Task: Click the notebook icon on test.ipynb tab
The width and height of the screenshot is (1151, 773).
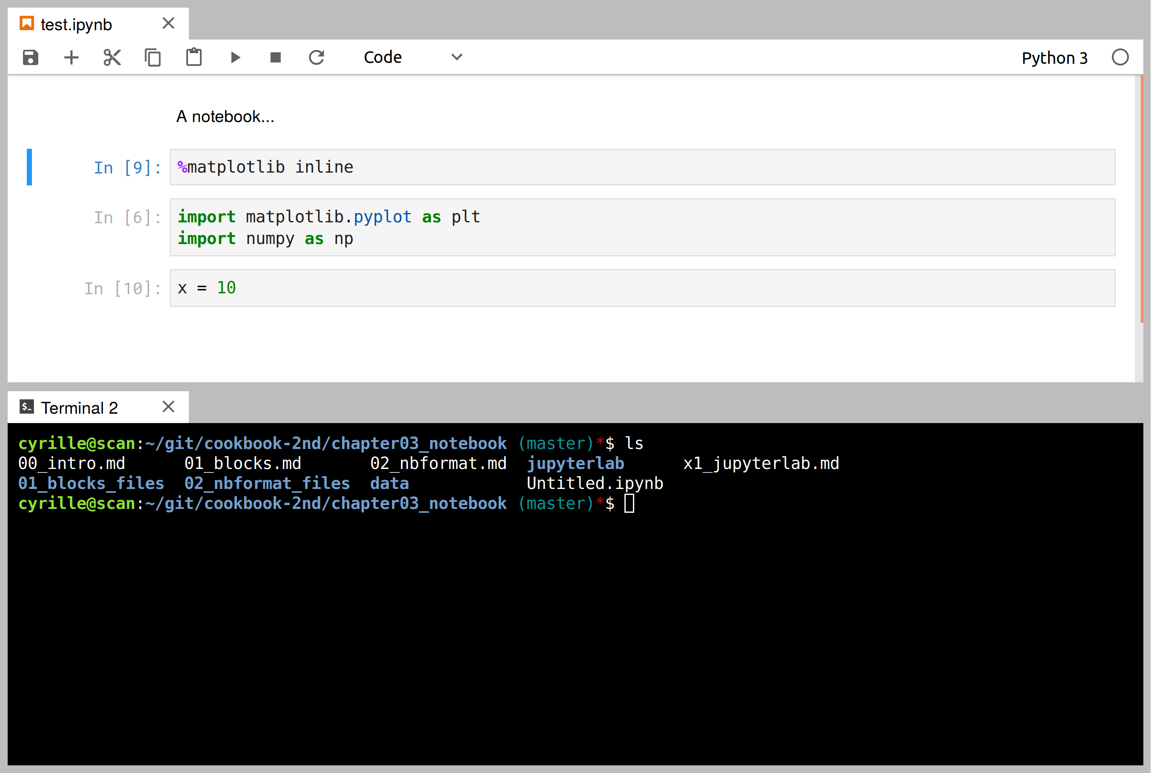Action: 27,23
